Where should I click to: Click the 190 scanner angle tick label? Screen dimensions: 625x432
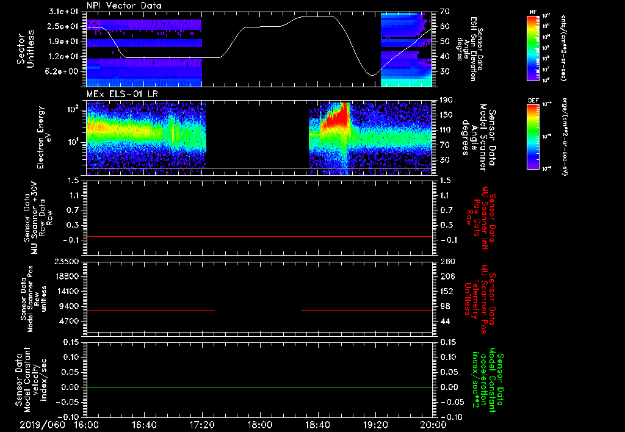[447, 100]
